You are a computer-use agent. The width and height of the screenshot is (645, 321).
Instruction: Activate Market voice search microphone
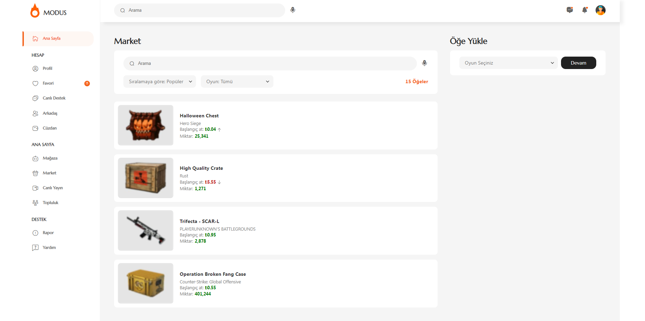click(424, 63)
